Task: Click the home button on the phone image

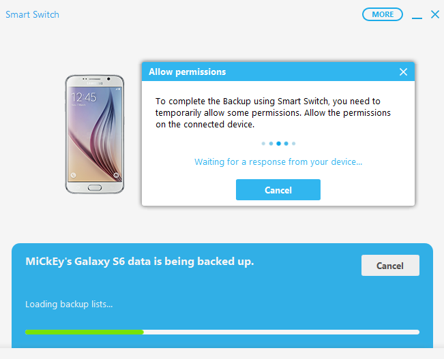Action: 95,187
